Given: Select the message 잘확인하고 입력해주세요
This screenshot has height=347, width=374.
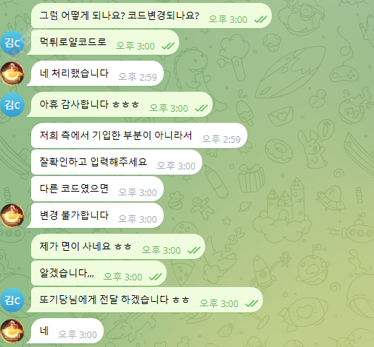Looking at the screenshot, I should [117, 162].
